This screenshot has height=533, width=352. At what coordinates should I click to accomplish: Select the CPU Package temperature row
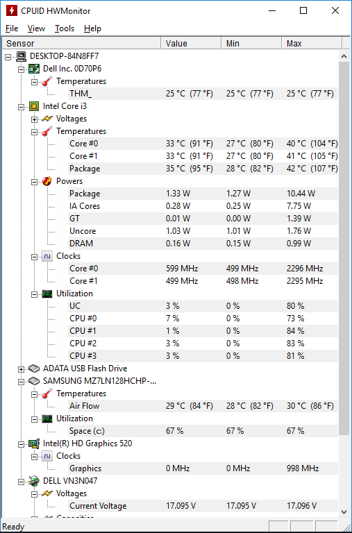coord(203,169)
